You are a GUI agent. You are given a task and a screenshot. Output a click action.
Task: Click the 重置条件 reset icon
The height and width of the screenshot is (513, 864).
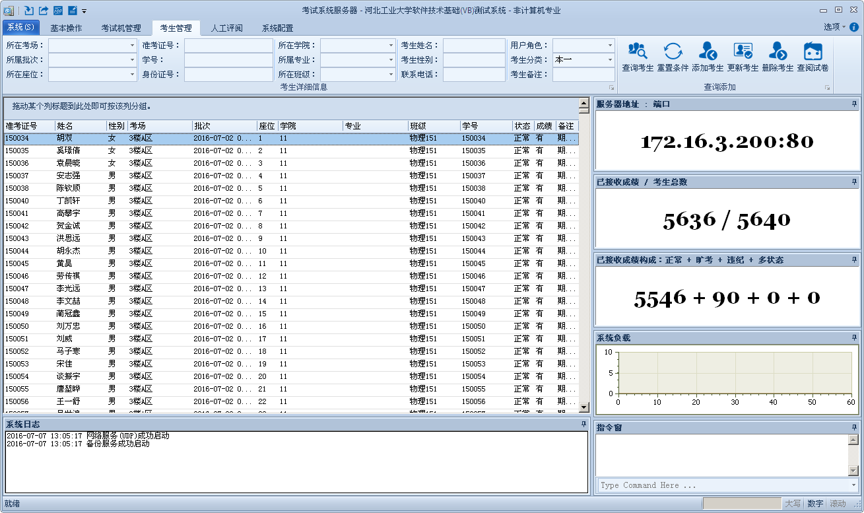(673, 51)
